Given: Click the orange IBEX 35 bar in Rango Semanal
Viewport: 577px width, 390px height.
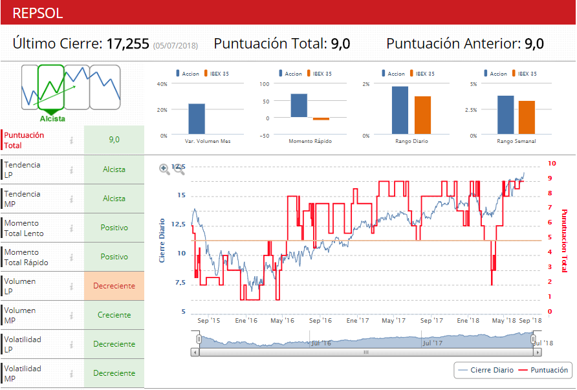Looking at the screenshot, I should (527, 117).
